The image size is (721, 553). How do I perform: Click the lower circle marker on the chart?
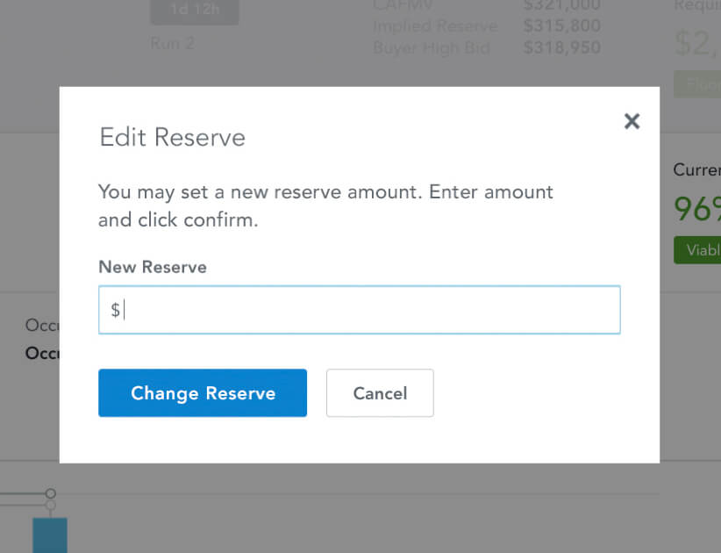click(51, 506)
